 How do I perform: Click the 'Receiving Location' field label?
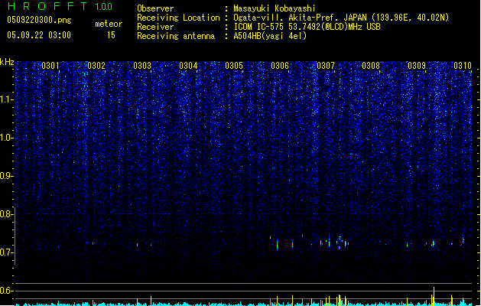coord(178,18)
